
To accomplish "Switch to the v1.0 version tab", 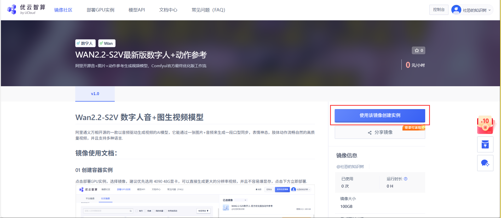I will [95, 94].
